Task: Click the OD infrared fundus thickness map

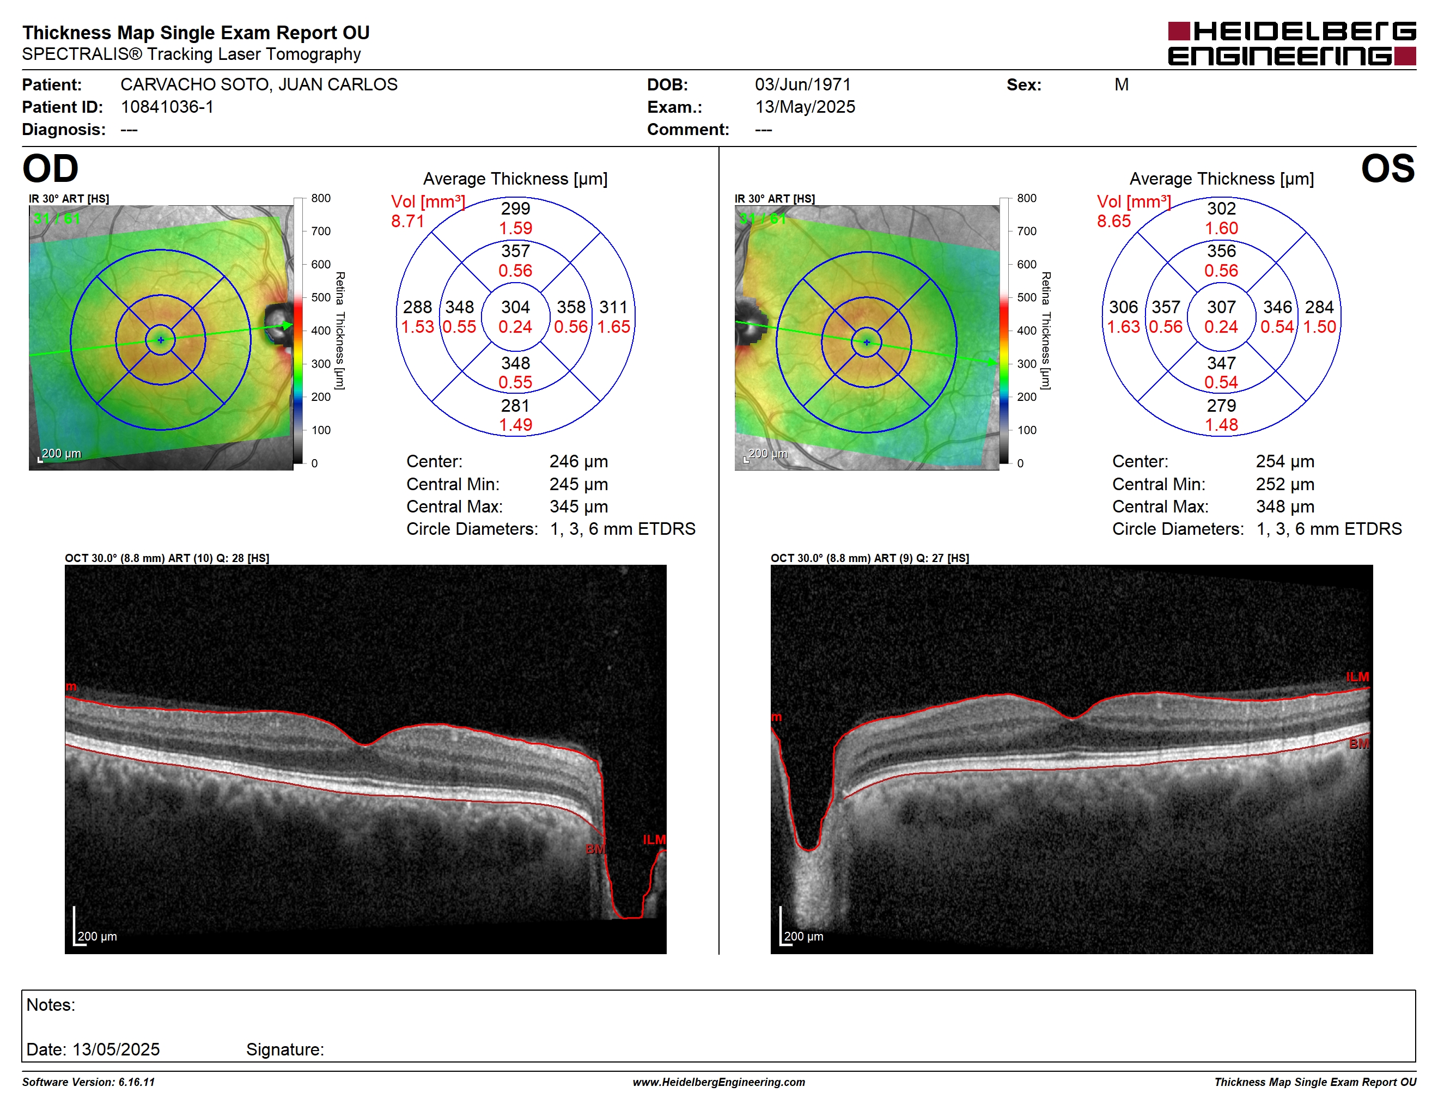Action: tap(161, 338)
